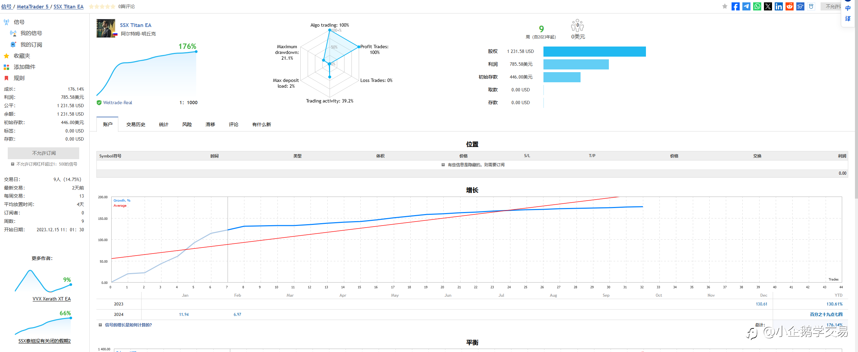This screenshot has width=858, height=352.
Task: Click the 2023 Dec value 130.61
Action: pyautogui.click(x=762, y=304)
